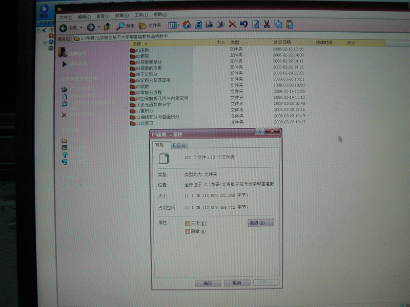Open the Back button history dropdown arrow
Image resolution: width=410 pixels, height=307 pixels.
pyautogui.click(x=82, y=27)
